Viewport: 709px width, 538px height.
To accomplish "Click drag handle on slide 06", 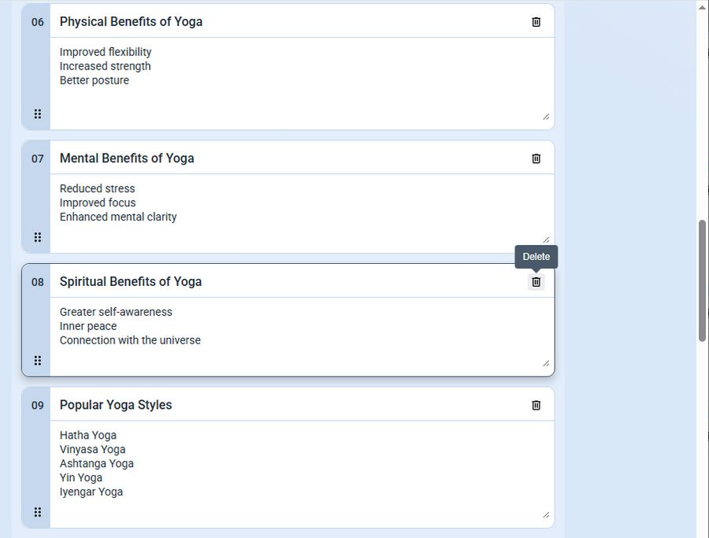I will [38, 114].
